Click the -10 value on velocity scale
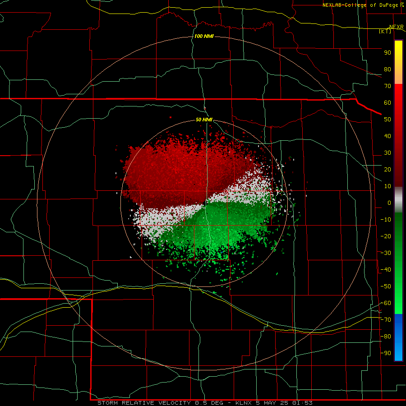406x406 pixels. [x=386, y=220]
